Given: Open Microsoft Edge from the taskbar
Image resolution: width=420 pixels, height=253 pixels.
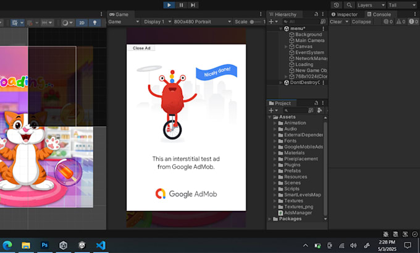Looking at the screenshot, I should tap(7, 245).
